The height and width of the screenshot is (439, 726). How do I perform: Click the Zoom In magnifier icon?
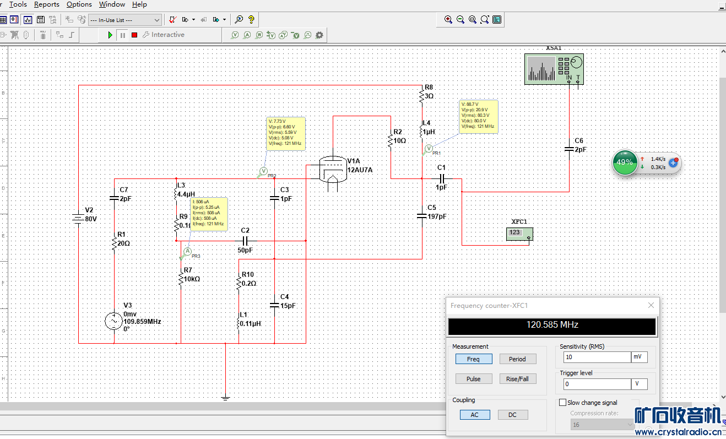[448, 19]
